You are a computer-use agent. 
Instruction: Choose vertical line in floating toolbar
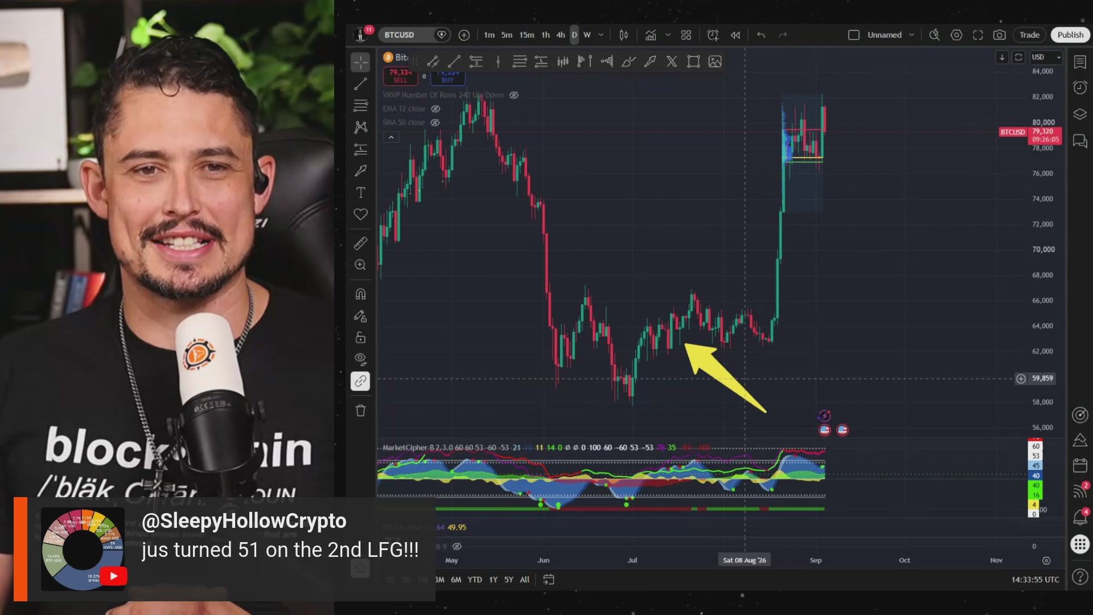tap(498, 62)
